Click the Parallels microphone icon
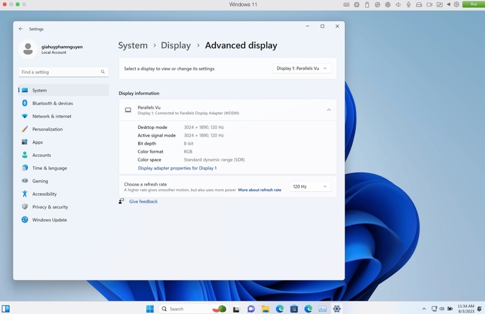This screenshot has width=485, height=314. click(409, 5)
